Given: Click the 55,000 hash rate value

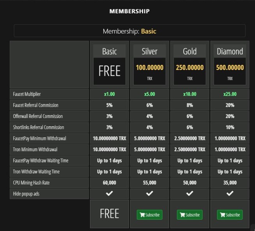Looking at the screenshot, I should tap(150, 183).
